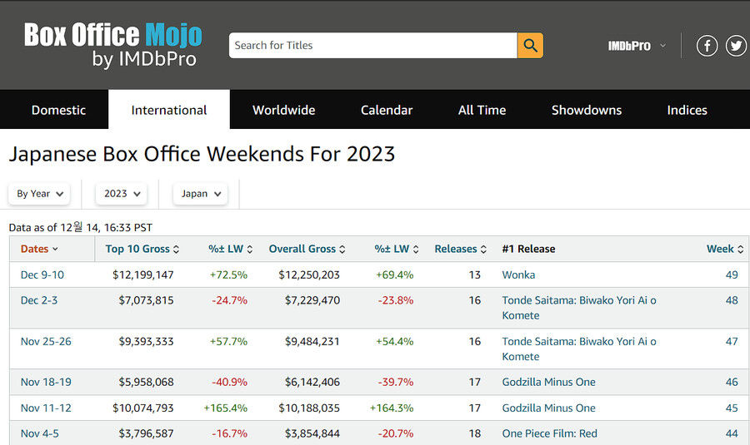Expand the IMDbPro menu
The image size is (750, 445).
[x=637, y=46]
